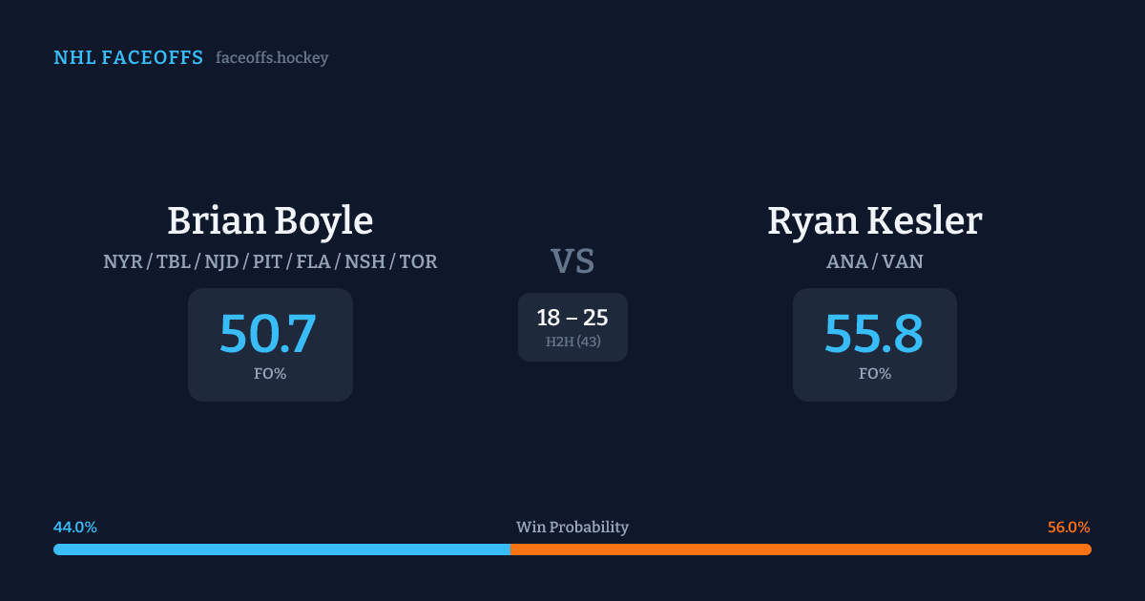Click PIT in Brian Boyle's team list
The image size is (1145, 601).
click(267, 261)
